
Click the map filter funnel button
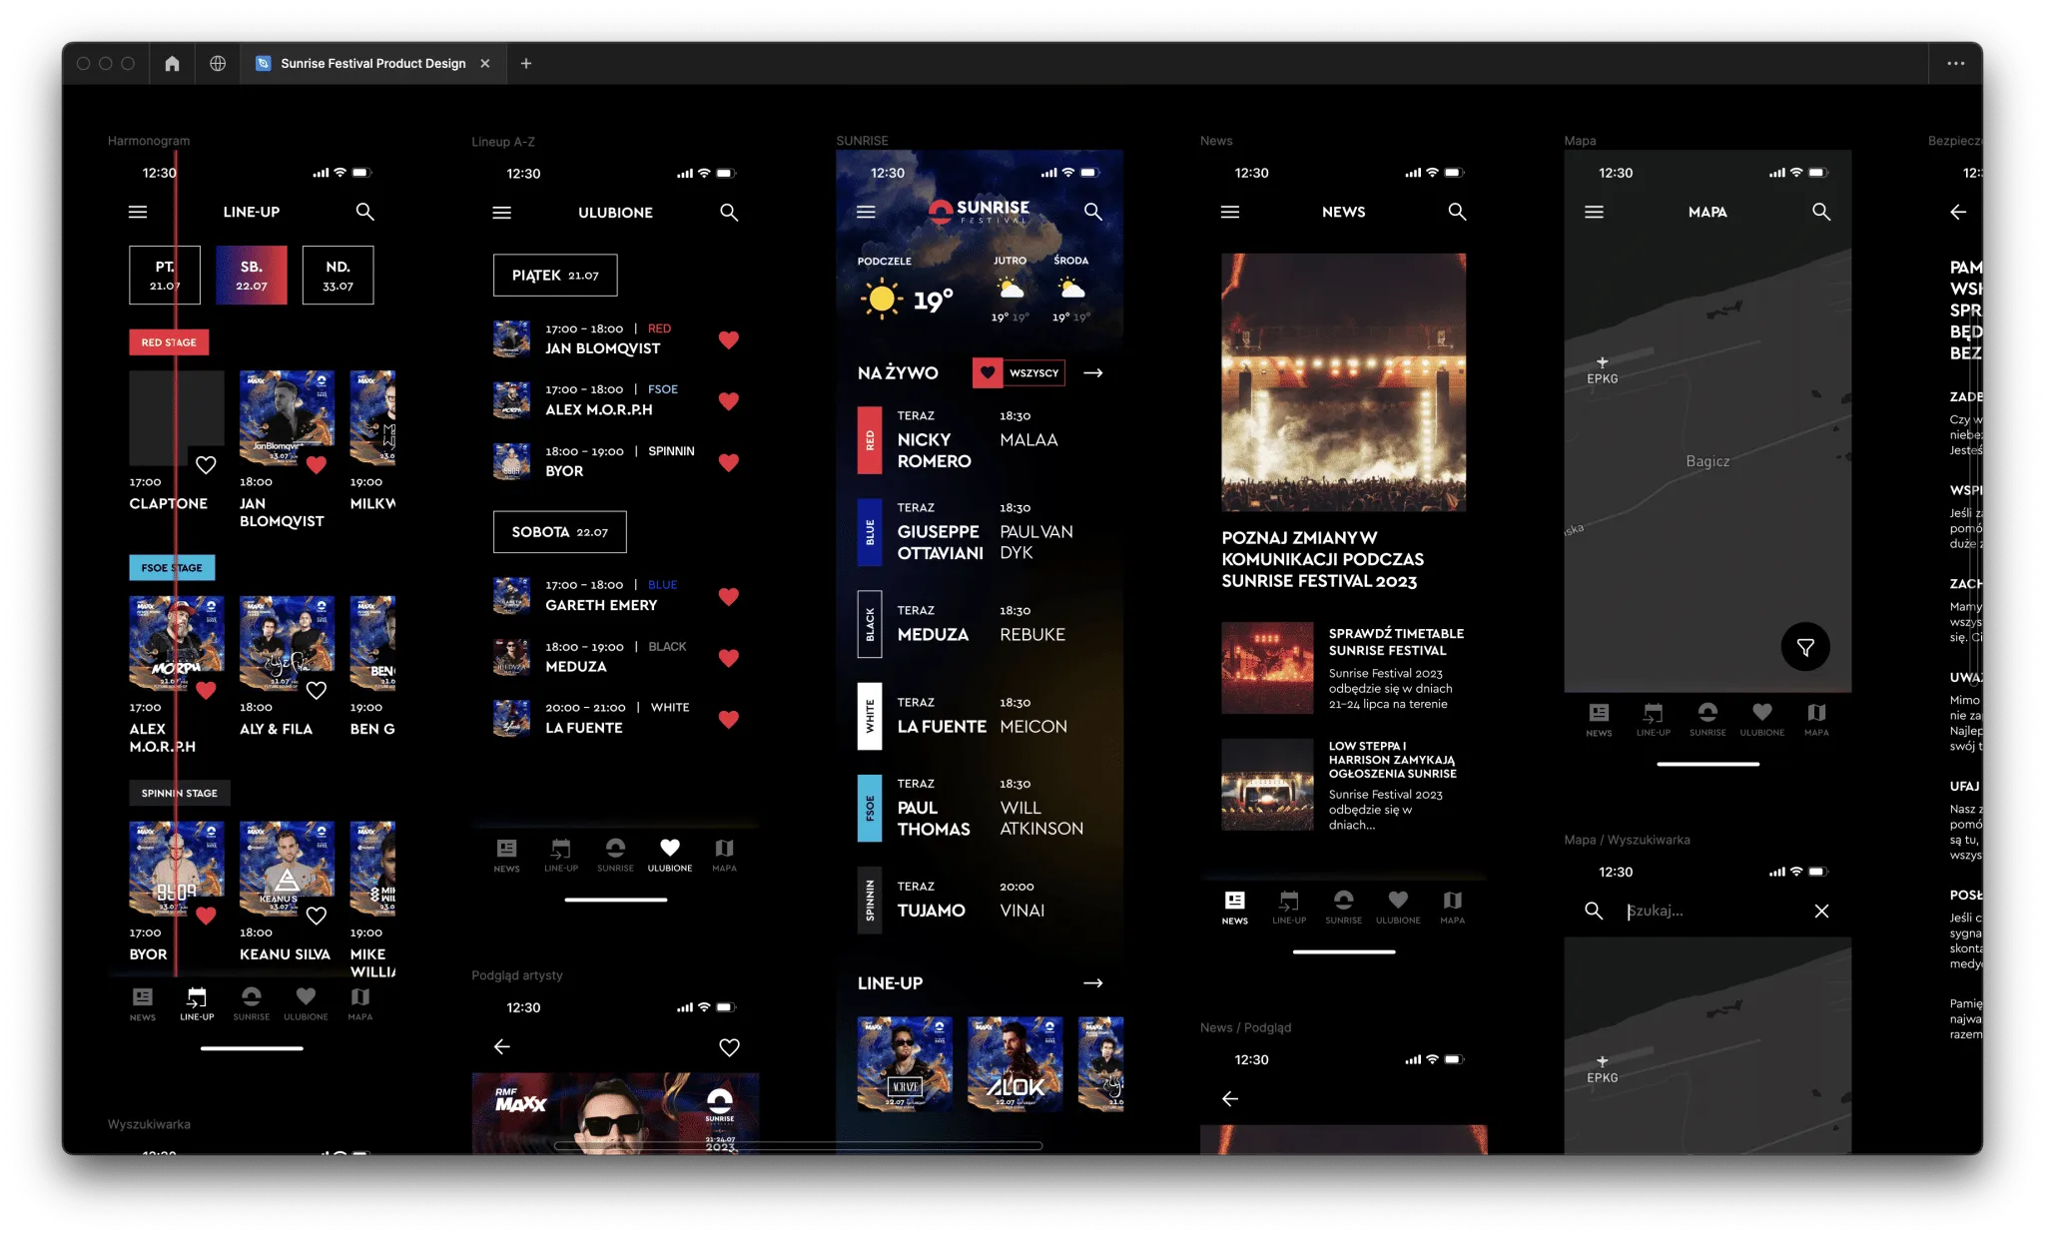pos(1805,647)
